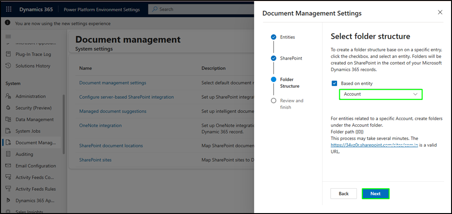
Task: Click the Auditing sidebar icon
Action: [x=8, y=154]
